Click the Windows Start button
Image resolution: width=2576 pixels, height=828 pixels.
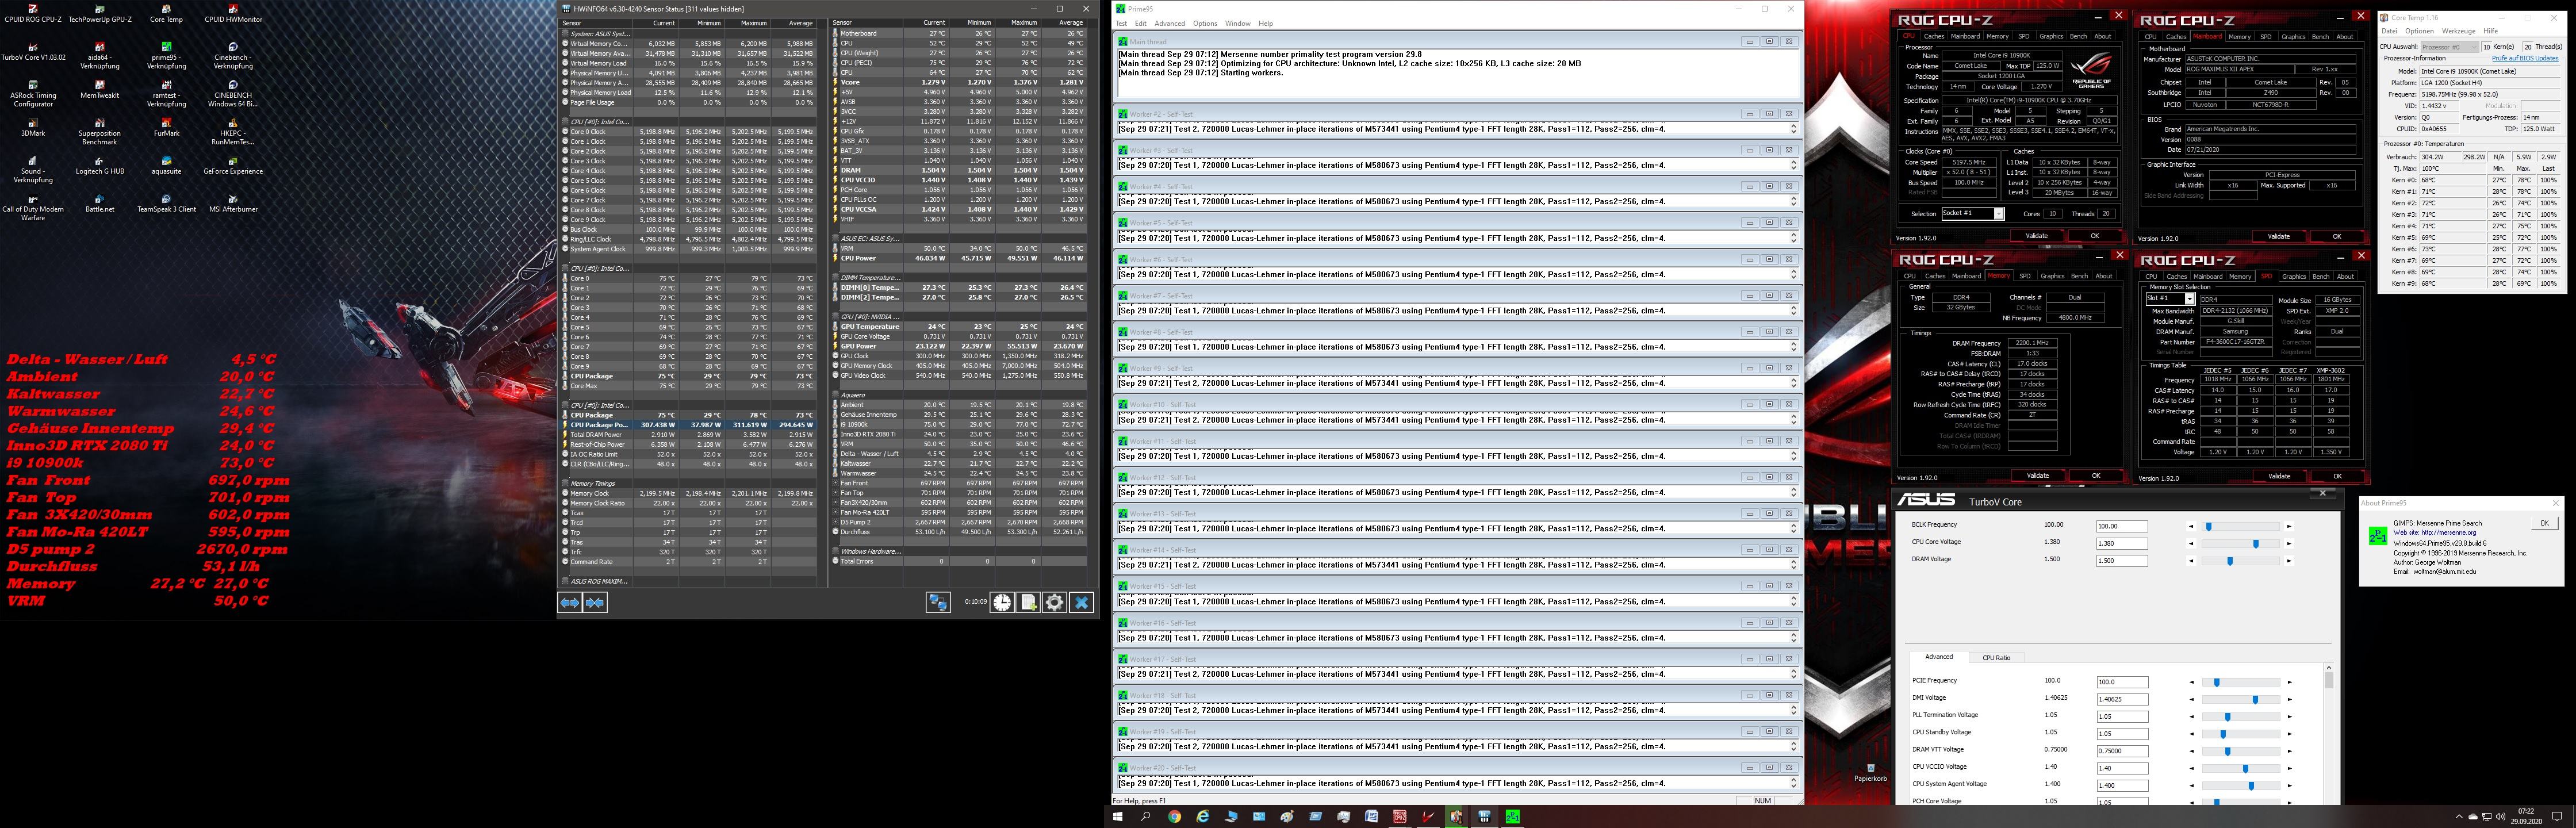point(1118,817)
